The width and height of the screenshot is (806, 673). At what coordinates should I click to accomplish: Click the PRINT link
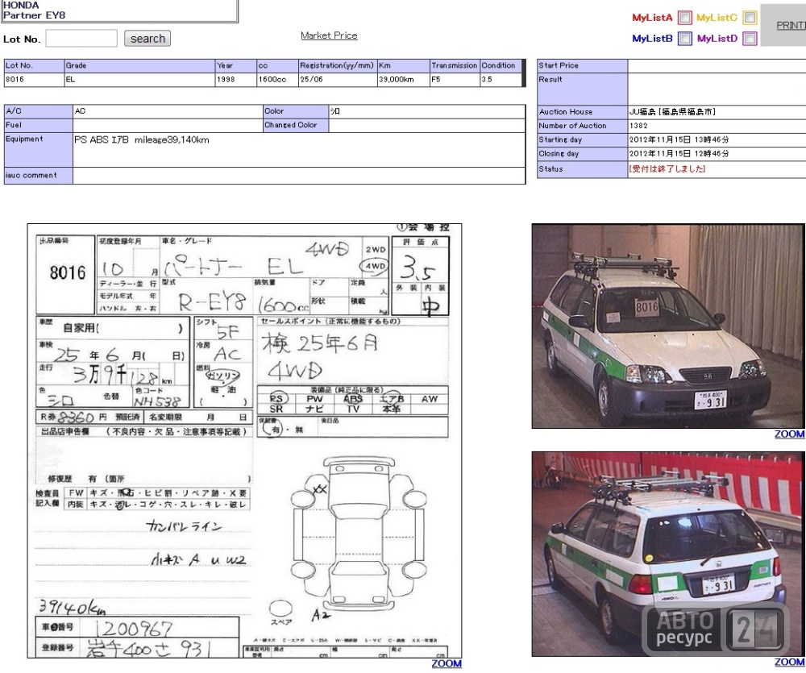(791, 25)
